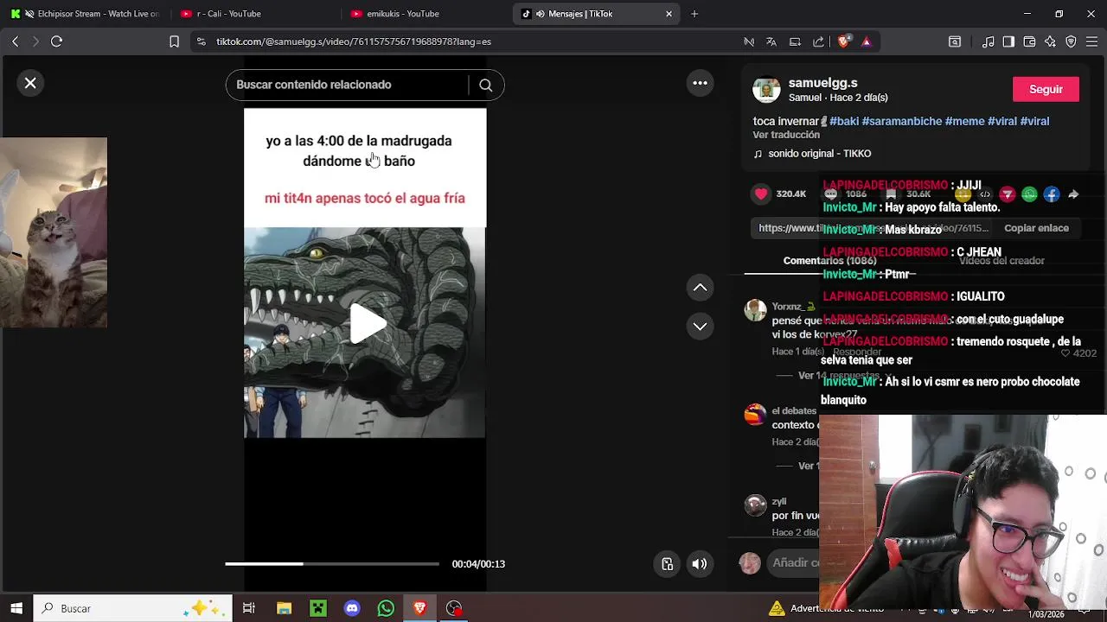Open Brave VPN shield icon

(1071, 41)
